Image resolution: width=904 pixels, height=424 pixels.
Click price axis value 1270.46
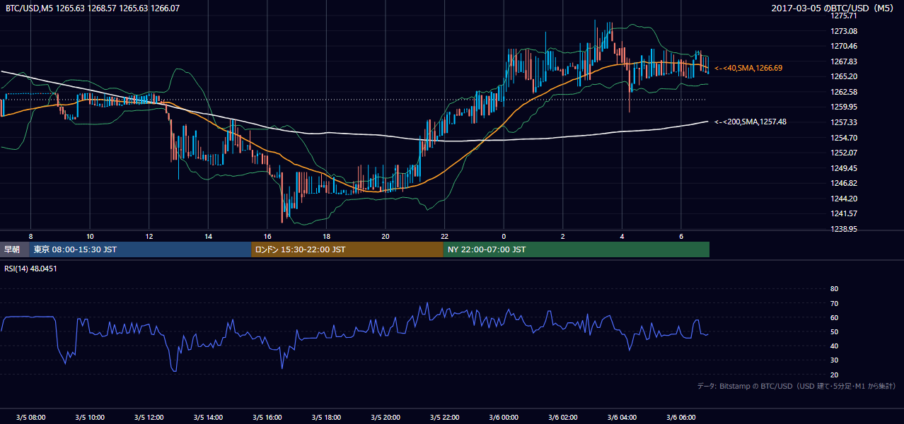coord(844,46)
